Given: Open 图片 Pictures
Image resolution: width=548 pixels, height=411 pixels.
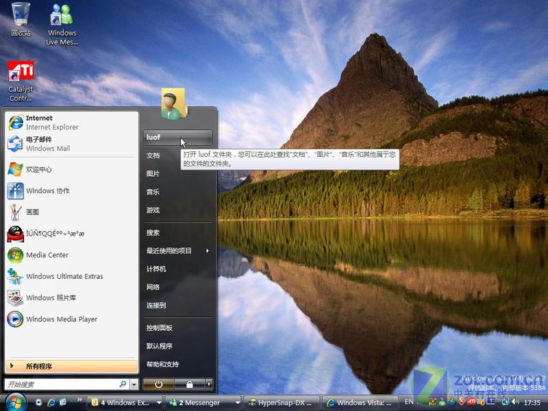Looking at the screenshot, I should pos(177,174).
